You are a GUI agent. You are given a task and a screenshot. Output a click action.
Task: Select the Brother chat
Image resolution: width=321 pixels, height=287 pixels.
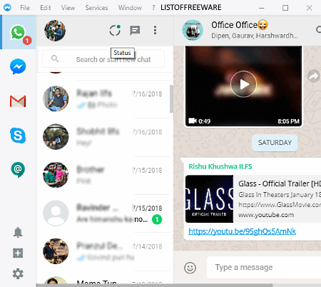click(104, 175)
